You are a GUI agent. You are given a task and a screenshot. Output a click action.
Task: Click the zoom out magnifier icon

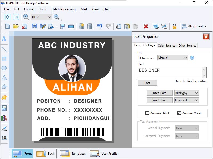(56, 17)
